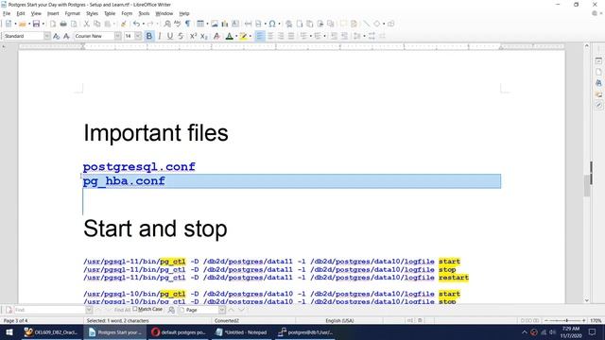Open the Table menu
Image resolution: width=605 pixels, height=340 pixels.
pos(110,13)
